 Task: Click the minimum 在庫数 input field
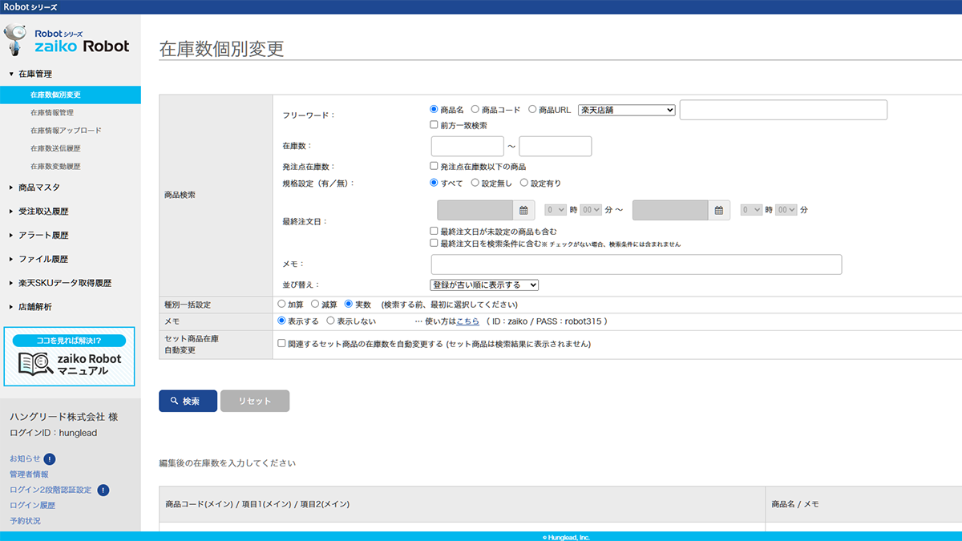click(x=467, y=147)
